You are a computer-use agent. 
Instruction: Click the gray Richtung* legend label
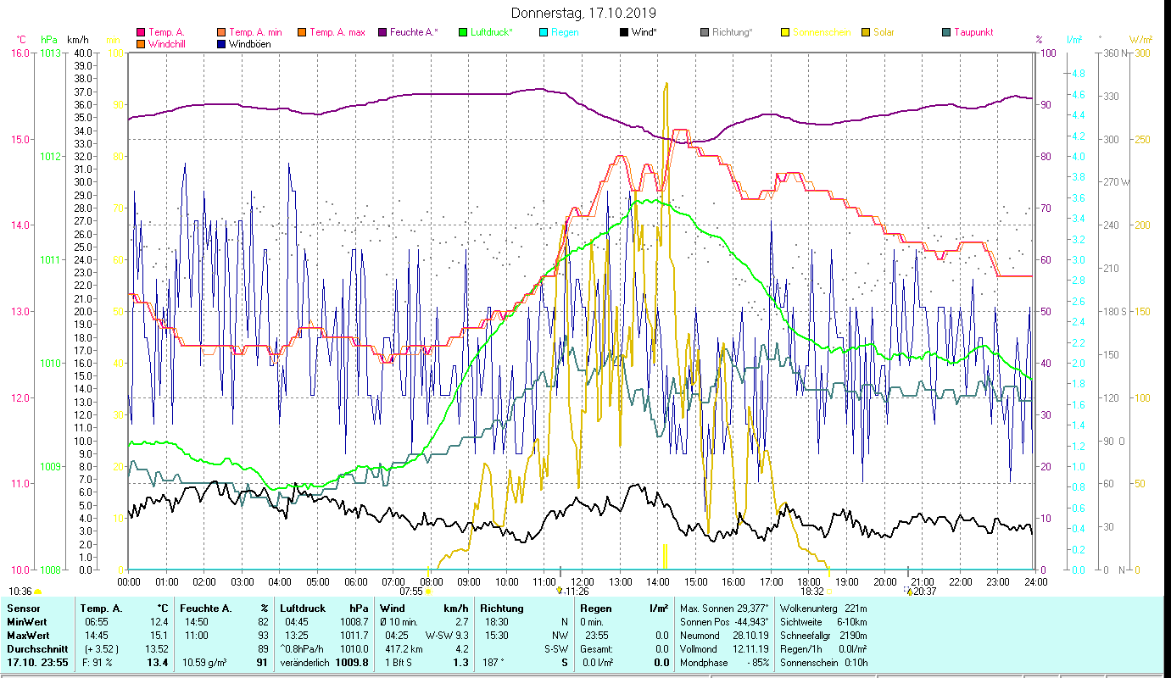[x=732, y=33]
